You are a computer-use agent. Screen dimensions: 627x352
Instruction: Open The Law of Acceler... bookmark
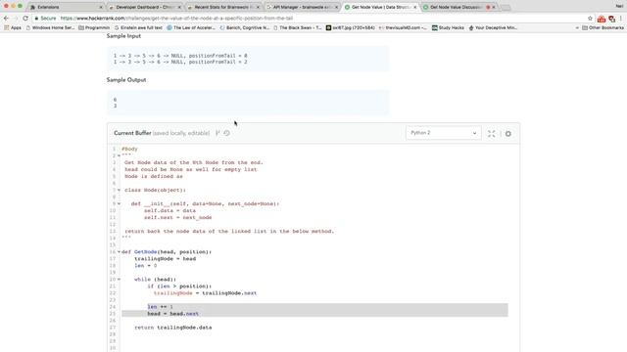point(191,28)
